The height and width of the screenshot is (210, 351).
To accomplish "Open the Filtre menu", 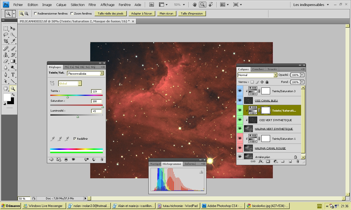I will [92, 5].
